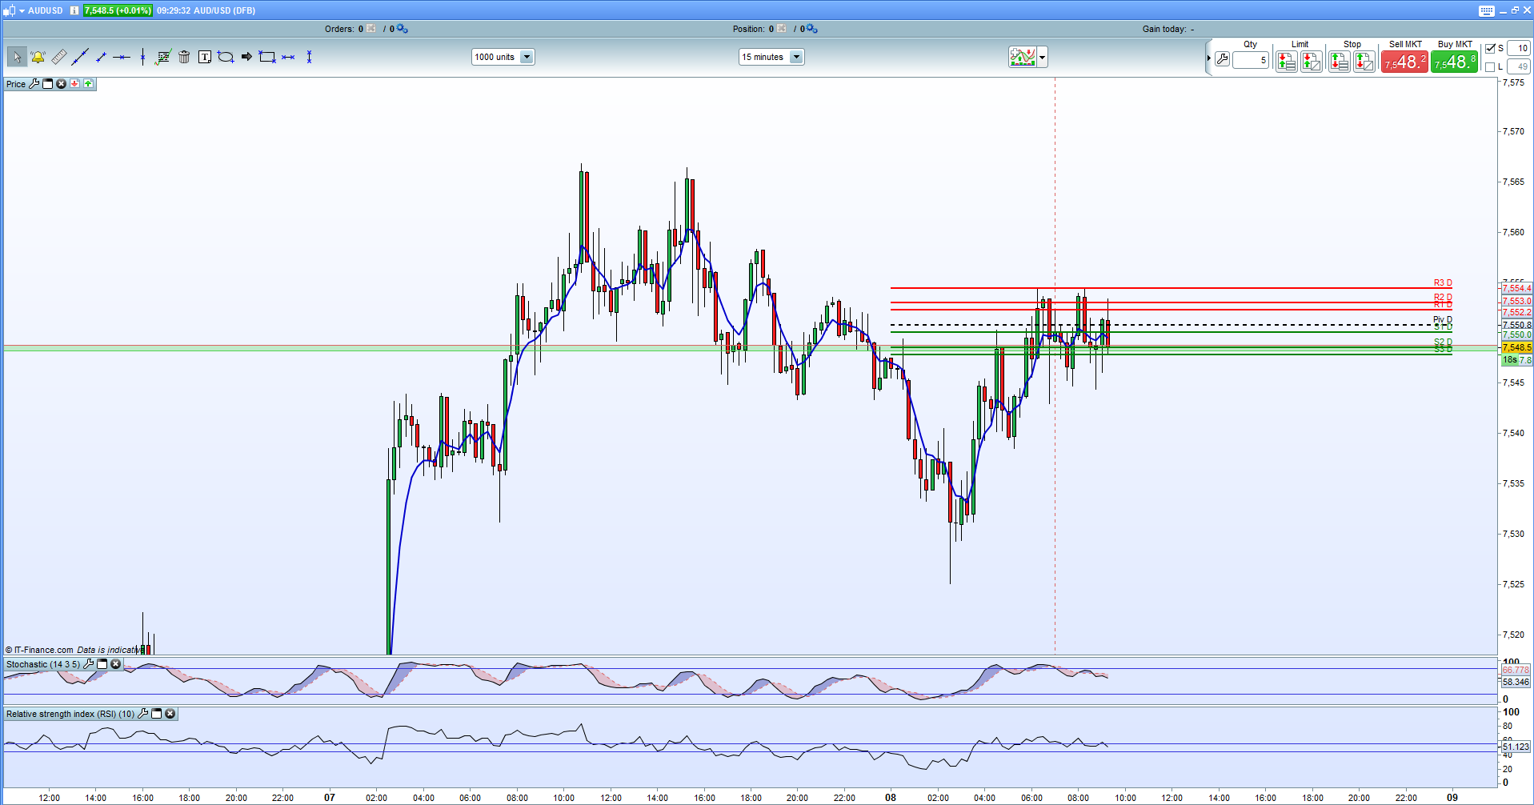Close all positions X icon
The height and width of the screenshot is (805, 1534).
point(782,29)
